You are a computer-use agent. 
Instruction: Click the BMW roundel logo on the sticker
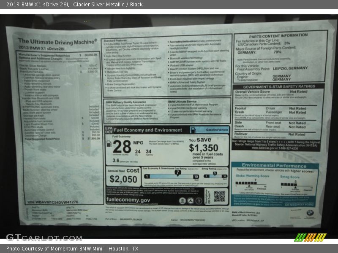pyautogui.click(x=310, y=213)
